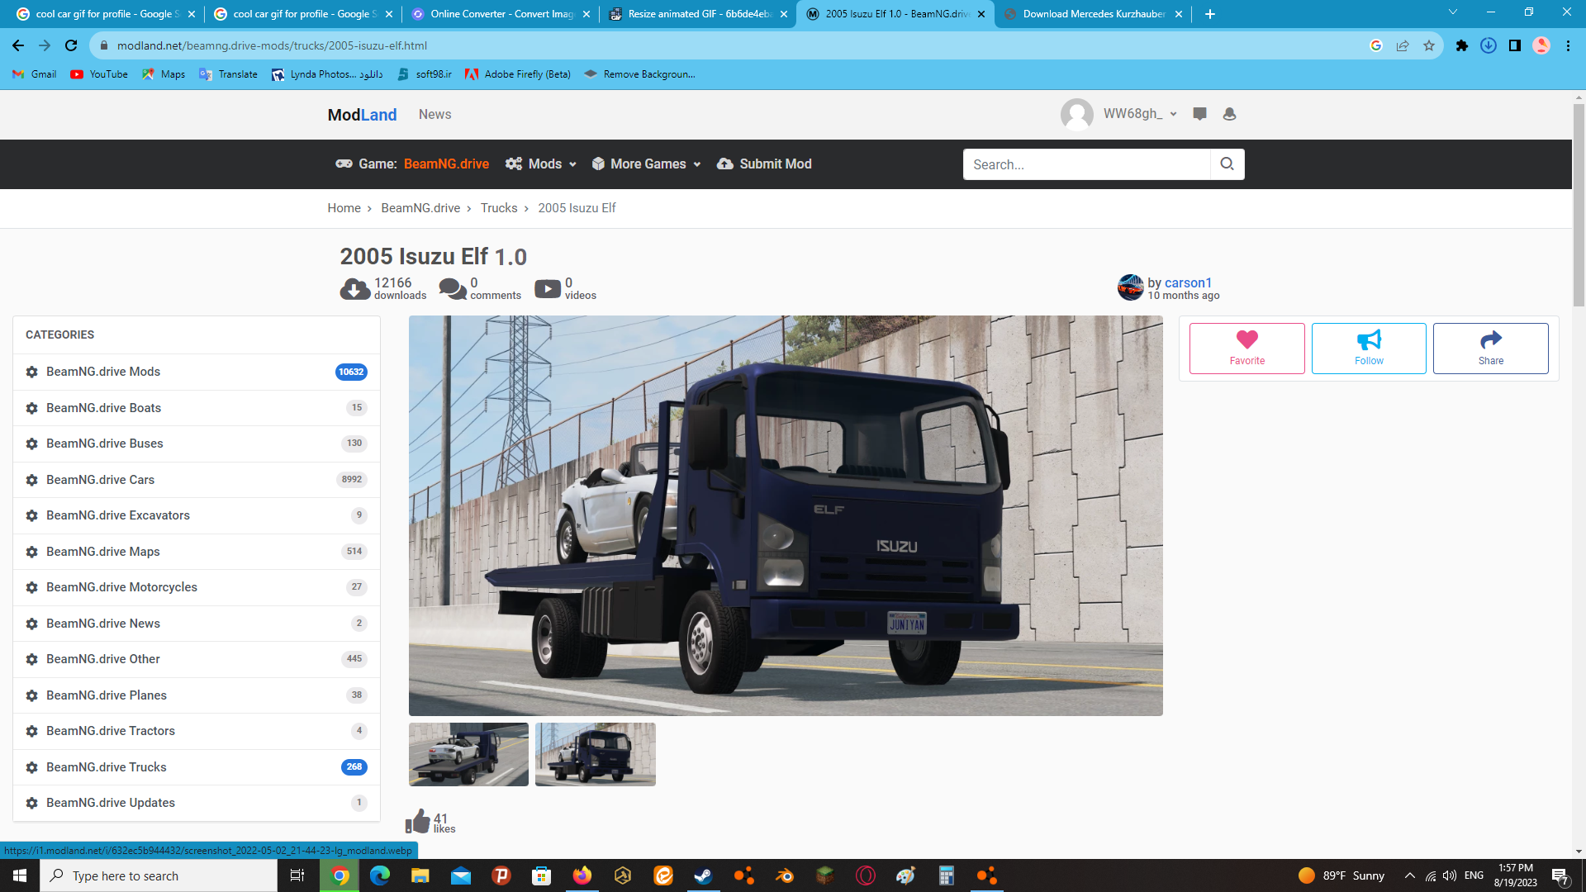Click the Search input field

(x=1086, y=164)
